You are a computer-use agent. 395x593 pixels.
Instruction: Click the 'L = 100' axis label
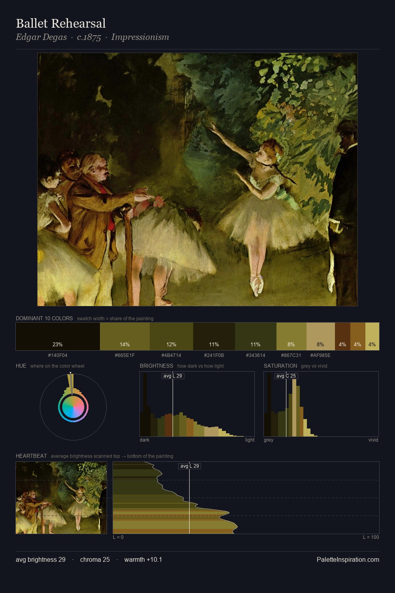[371, 537]
